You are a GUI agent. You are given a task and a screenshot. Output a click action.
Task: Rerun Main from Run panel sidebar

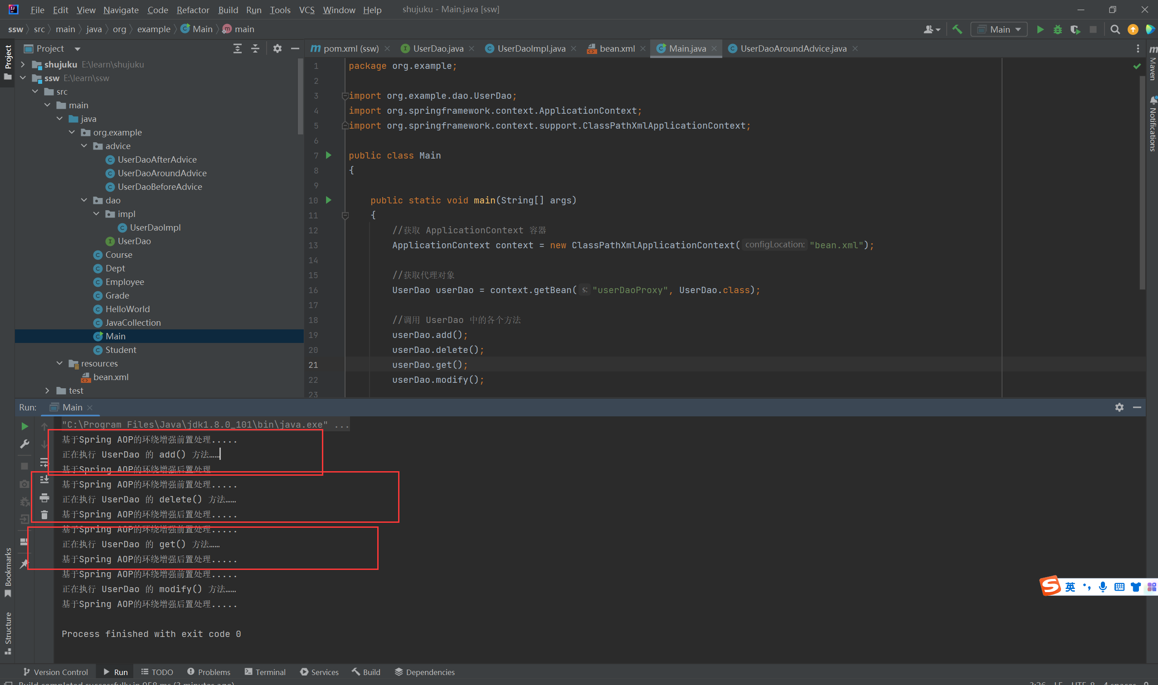coord(24,426)
